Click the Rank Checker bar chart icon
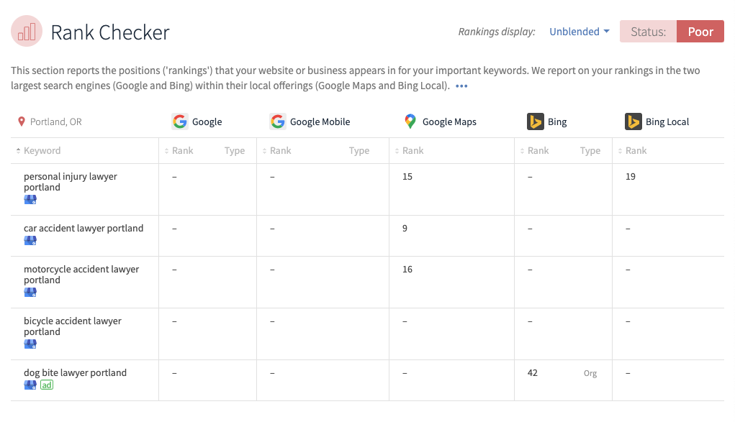This screenshot has width=735, height=422. click(x=27, y=32)
